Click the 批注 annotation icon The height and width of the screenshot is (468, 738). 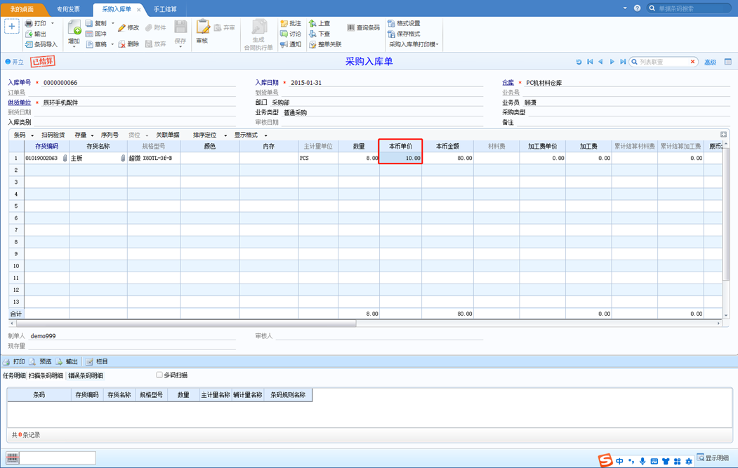pos(284,23)
